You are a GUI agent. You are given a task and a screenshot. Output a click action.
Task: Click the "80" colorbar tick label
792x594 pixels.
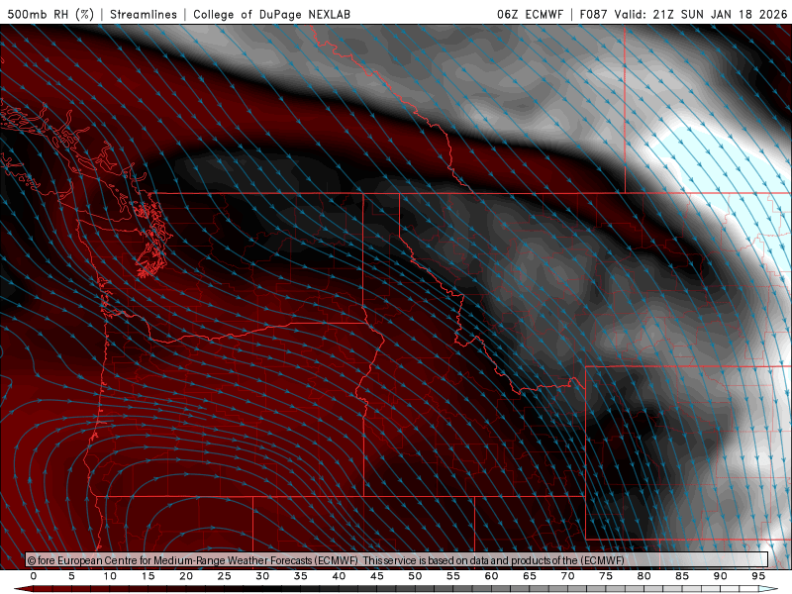(644, 576)
